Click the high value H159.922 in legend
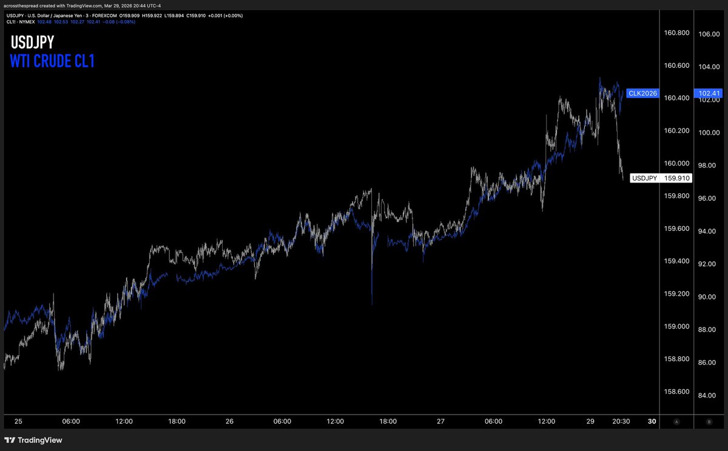728x451 pixels. tap(152, 15)
